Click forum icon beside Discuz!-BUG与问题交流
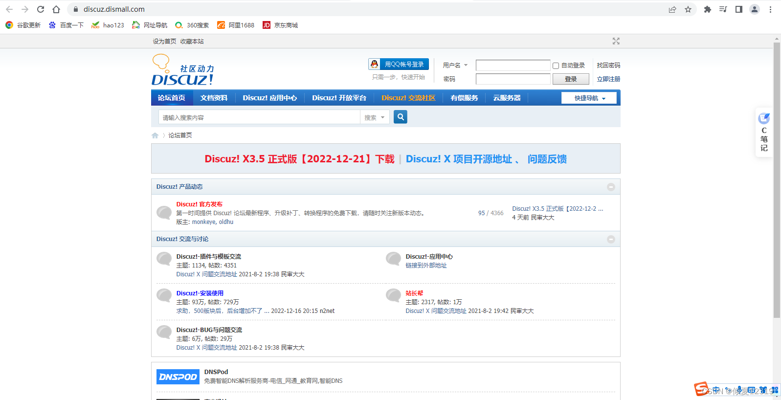781x400 pixels. click(164, 332)
